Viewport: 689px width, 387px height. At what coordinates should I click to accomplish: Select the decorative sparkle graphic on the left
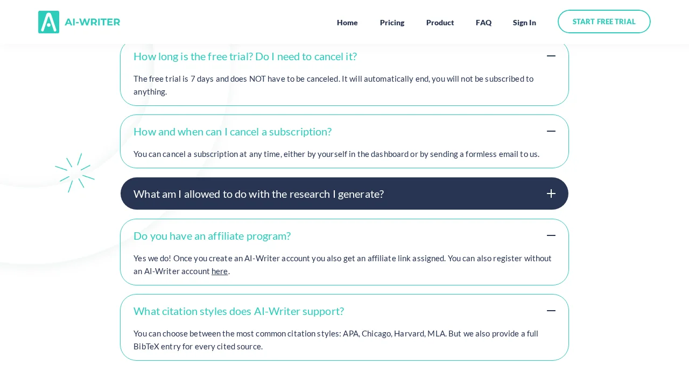[x=75, y=173]
